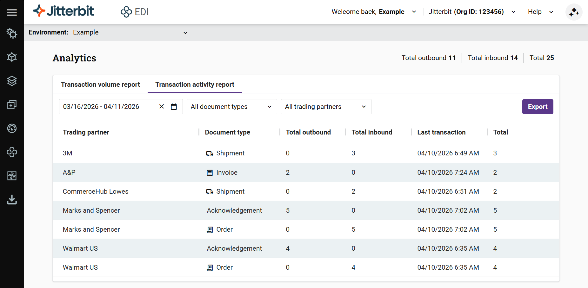Sort by Total outbound column header

click(308, 132)
